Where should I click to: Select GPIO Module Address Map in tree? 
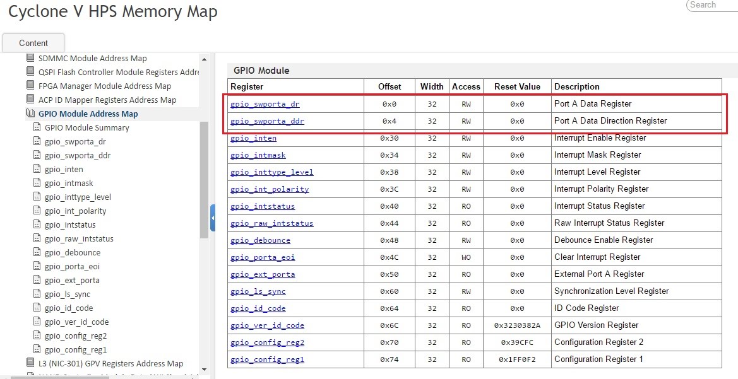pyautogui.click(x=88, y=114)
